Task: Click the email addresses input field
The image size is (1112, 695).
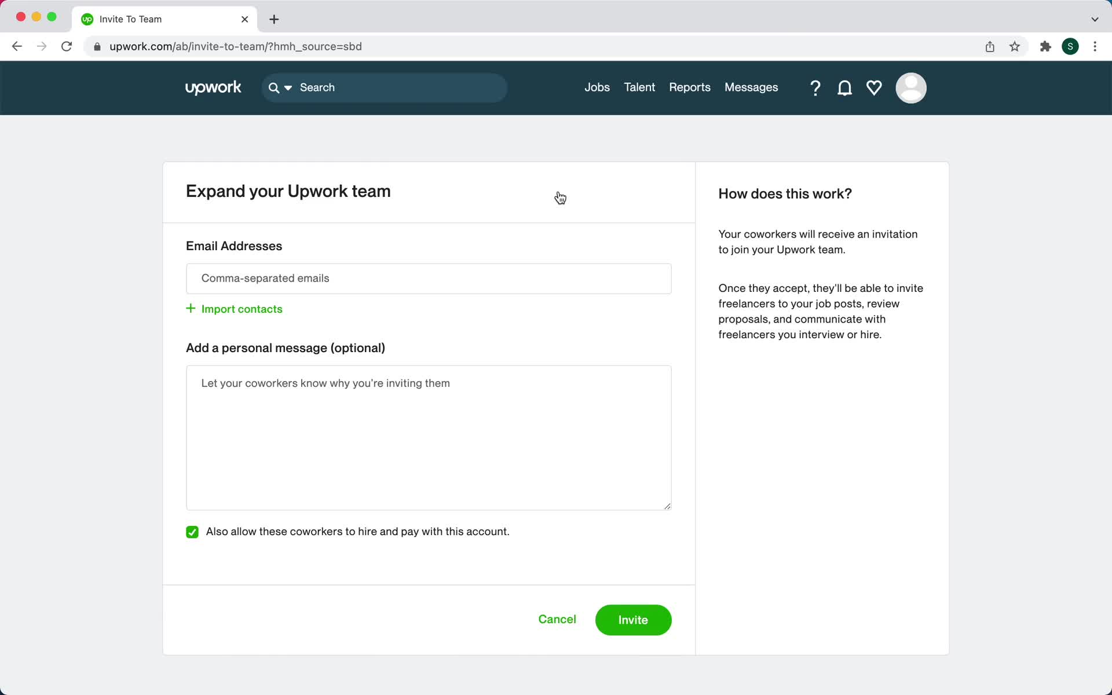Action: pos(429,278)
